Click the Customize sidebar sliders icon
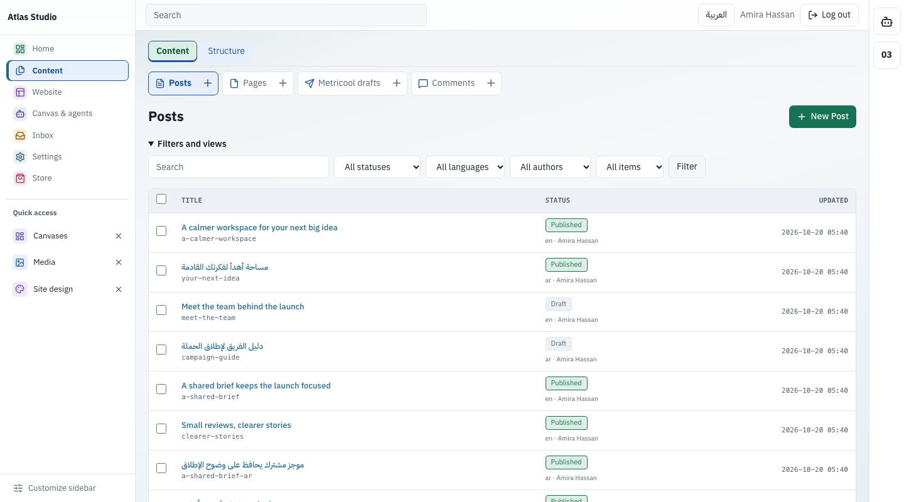Image resolution: width=904 pixels, height=502 pixels. [18, 488]
